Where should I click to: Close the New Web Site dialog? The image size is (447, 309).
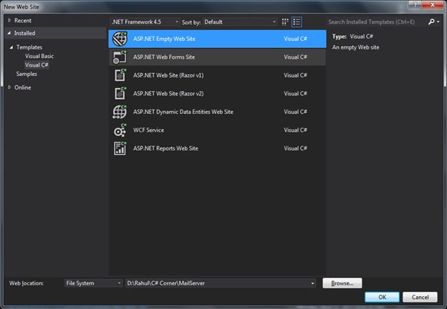click(x=433, y=4)
